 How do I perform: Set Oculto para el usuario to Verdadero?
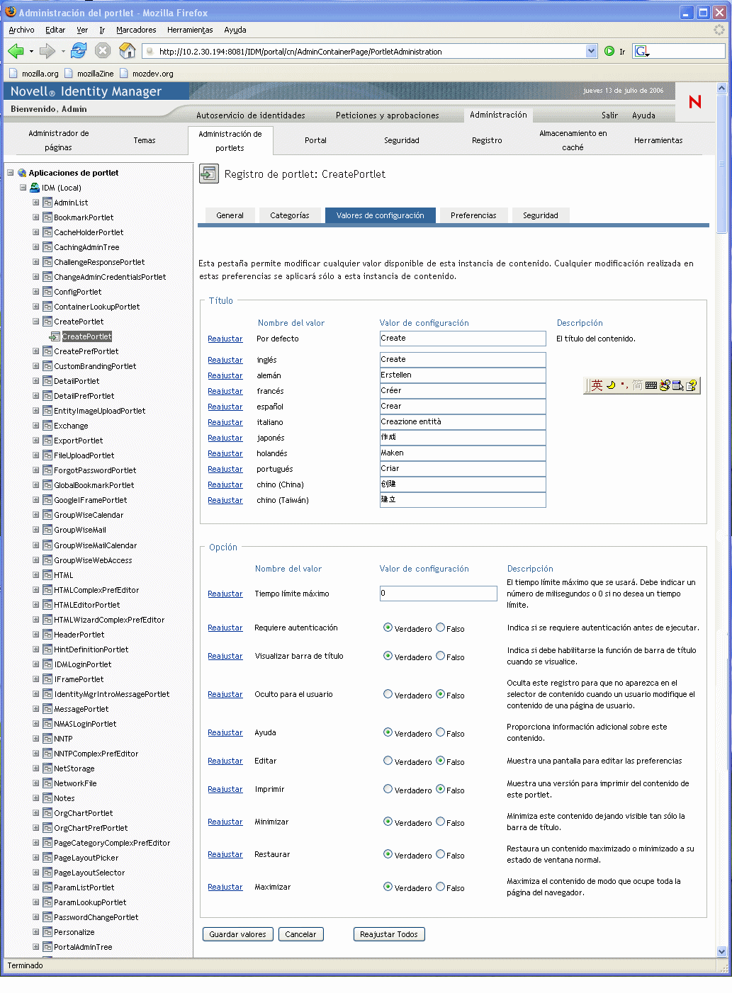(x=388, y=694)
